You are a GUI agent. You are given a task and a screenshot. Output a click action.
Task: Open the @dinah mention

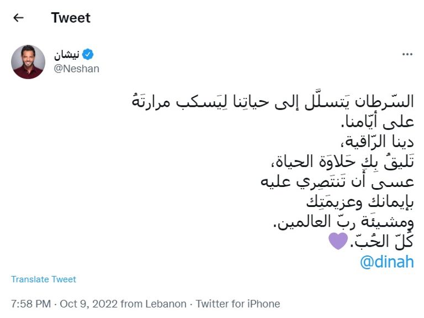pyautogui.click(x=386, y=261)
